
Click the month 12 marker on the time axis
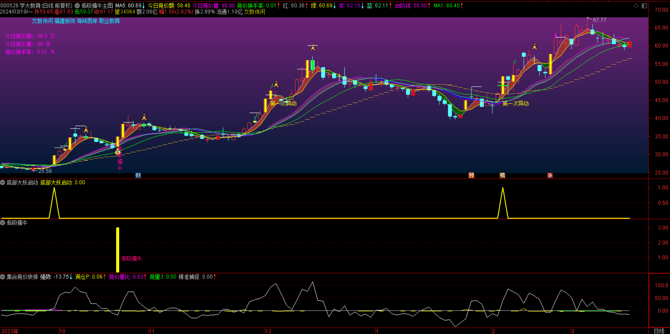tap(268, 331)
